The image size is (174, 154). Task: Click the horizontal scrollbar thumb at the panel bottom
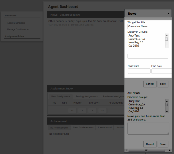[x=147, y=151]
